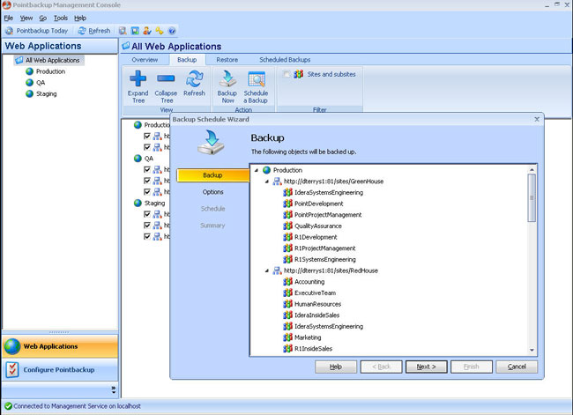This screenshot has width=573, height=415.
Task: Select the Backup tab in the main window
Action: 187,60
